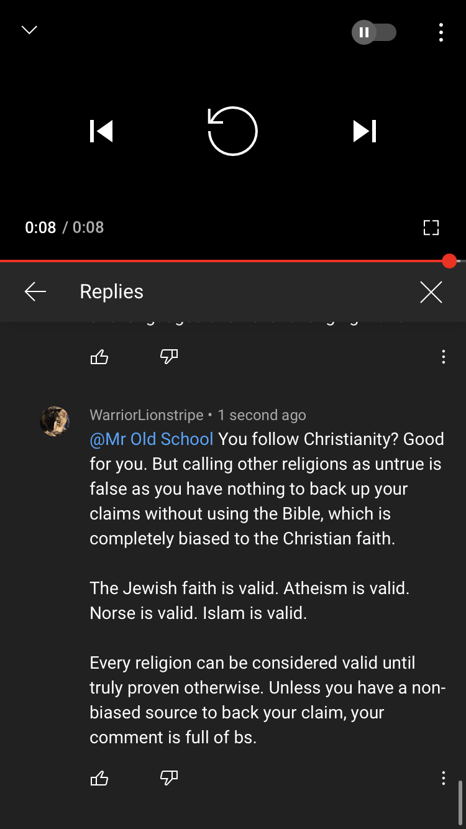Skip to the next video

tap(365, 131)
